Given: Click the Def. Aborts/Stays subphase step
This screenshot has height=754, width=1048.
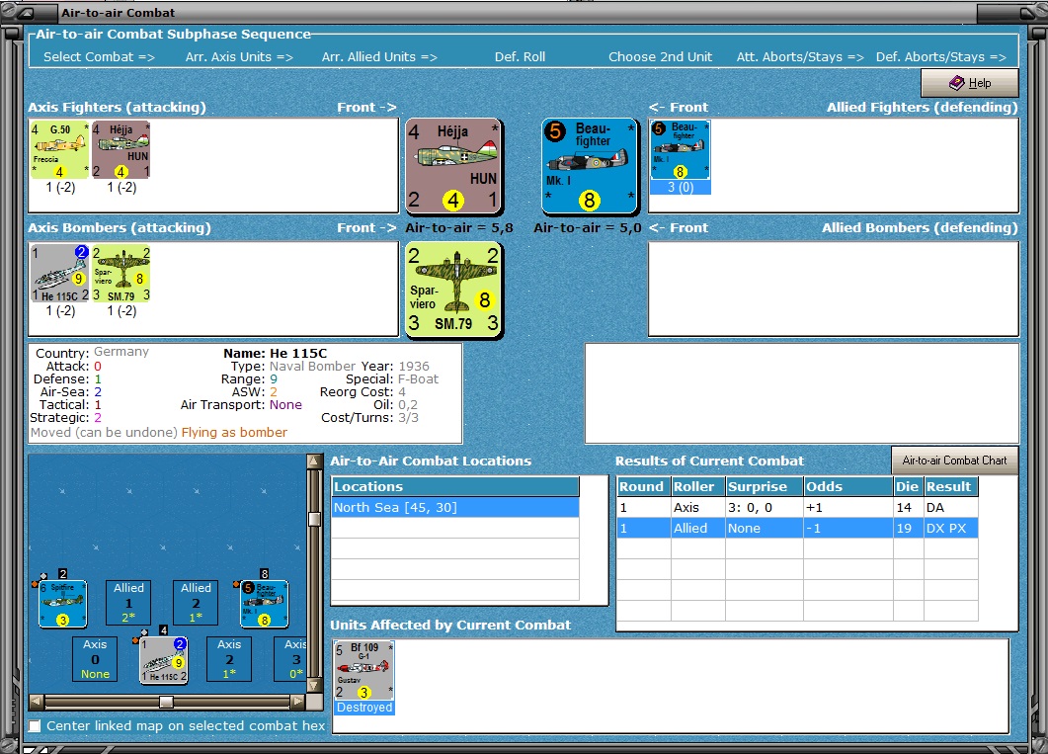Looking at the screenshot, I should click(941, 56).
